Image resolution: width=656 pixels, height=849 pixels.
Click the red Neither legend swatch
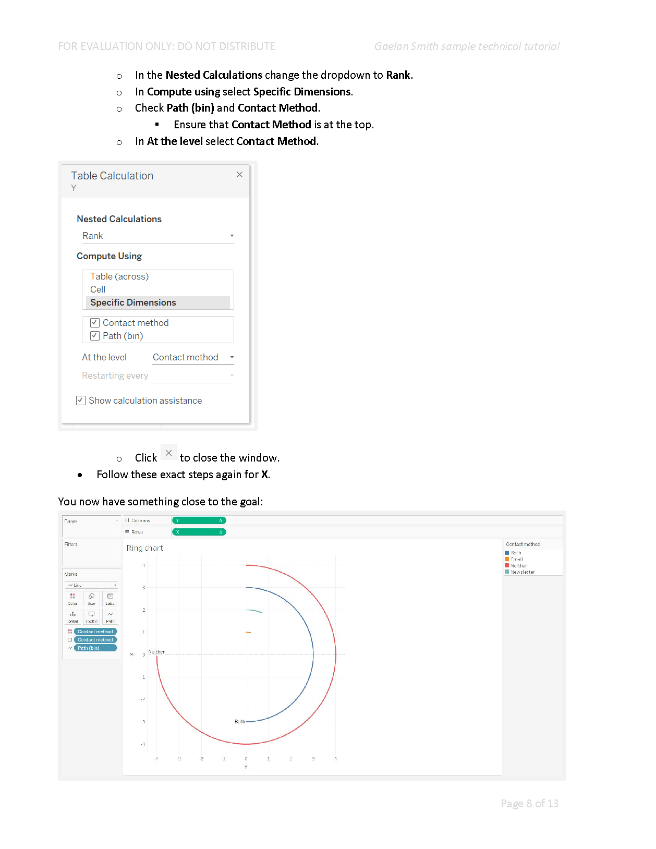(507, 565)
